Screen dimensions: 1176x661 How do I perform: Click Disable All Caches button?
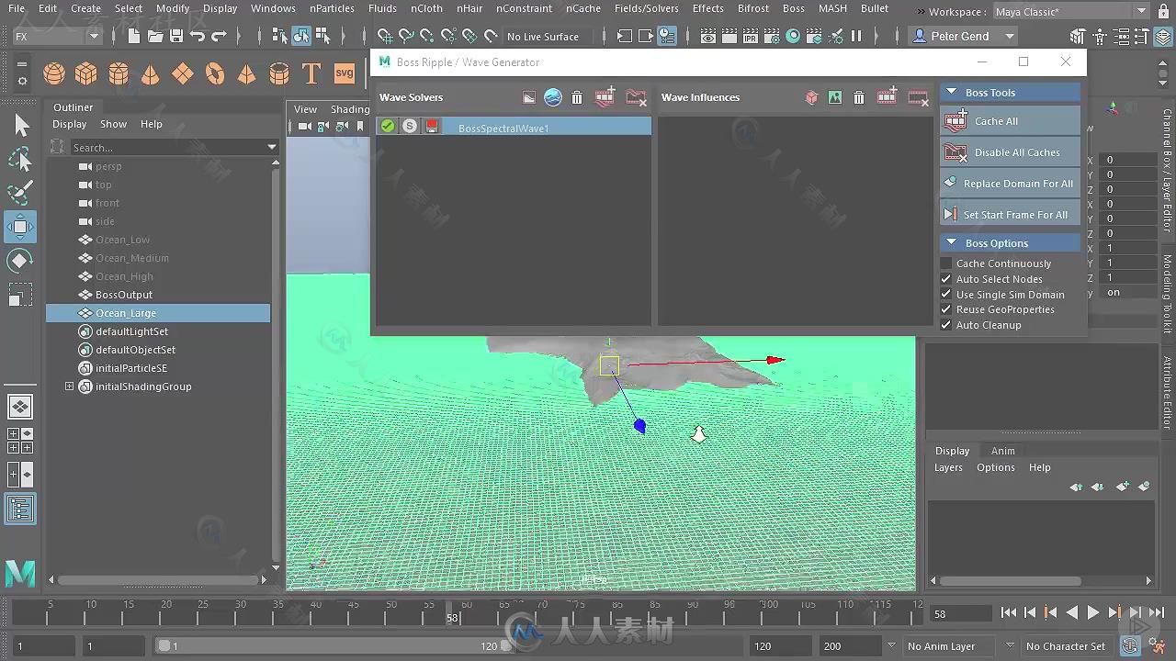pos(1011,152)
